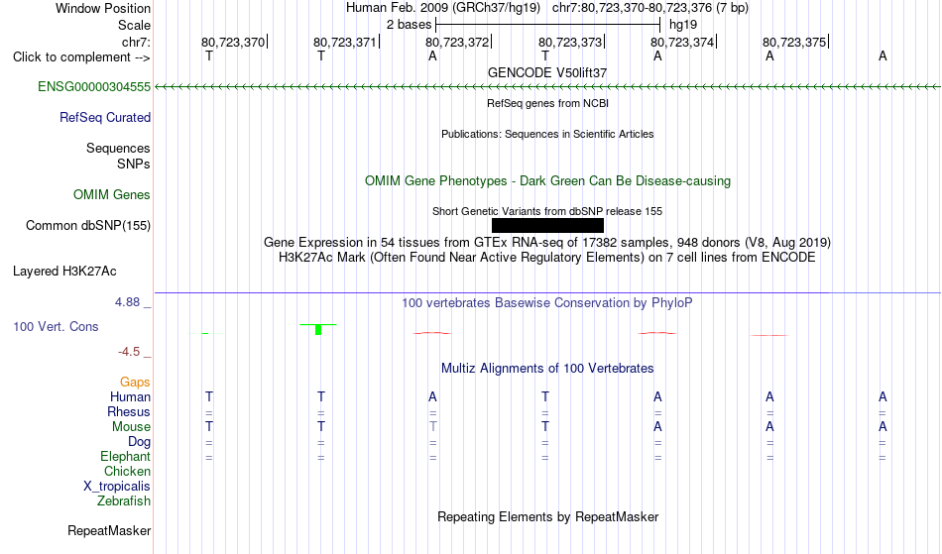Click the GTEx Gene Expression title
Viewport: 942px width, 554px height.
pos(547,243)
